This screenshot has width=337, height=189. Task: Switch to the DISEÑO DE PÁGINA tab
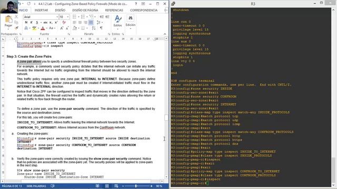point(85,10)
